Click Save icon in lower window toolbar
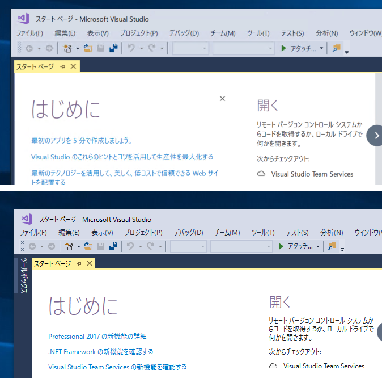The height and width of the screenshot is (378, 382). coord(101,246)
